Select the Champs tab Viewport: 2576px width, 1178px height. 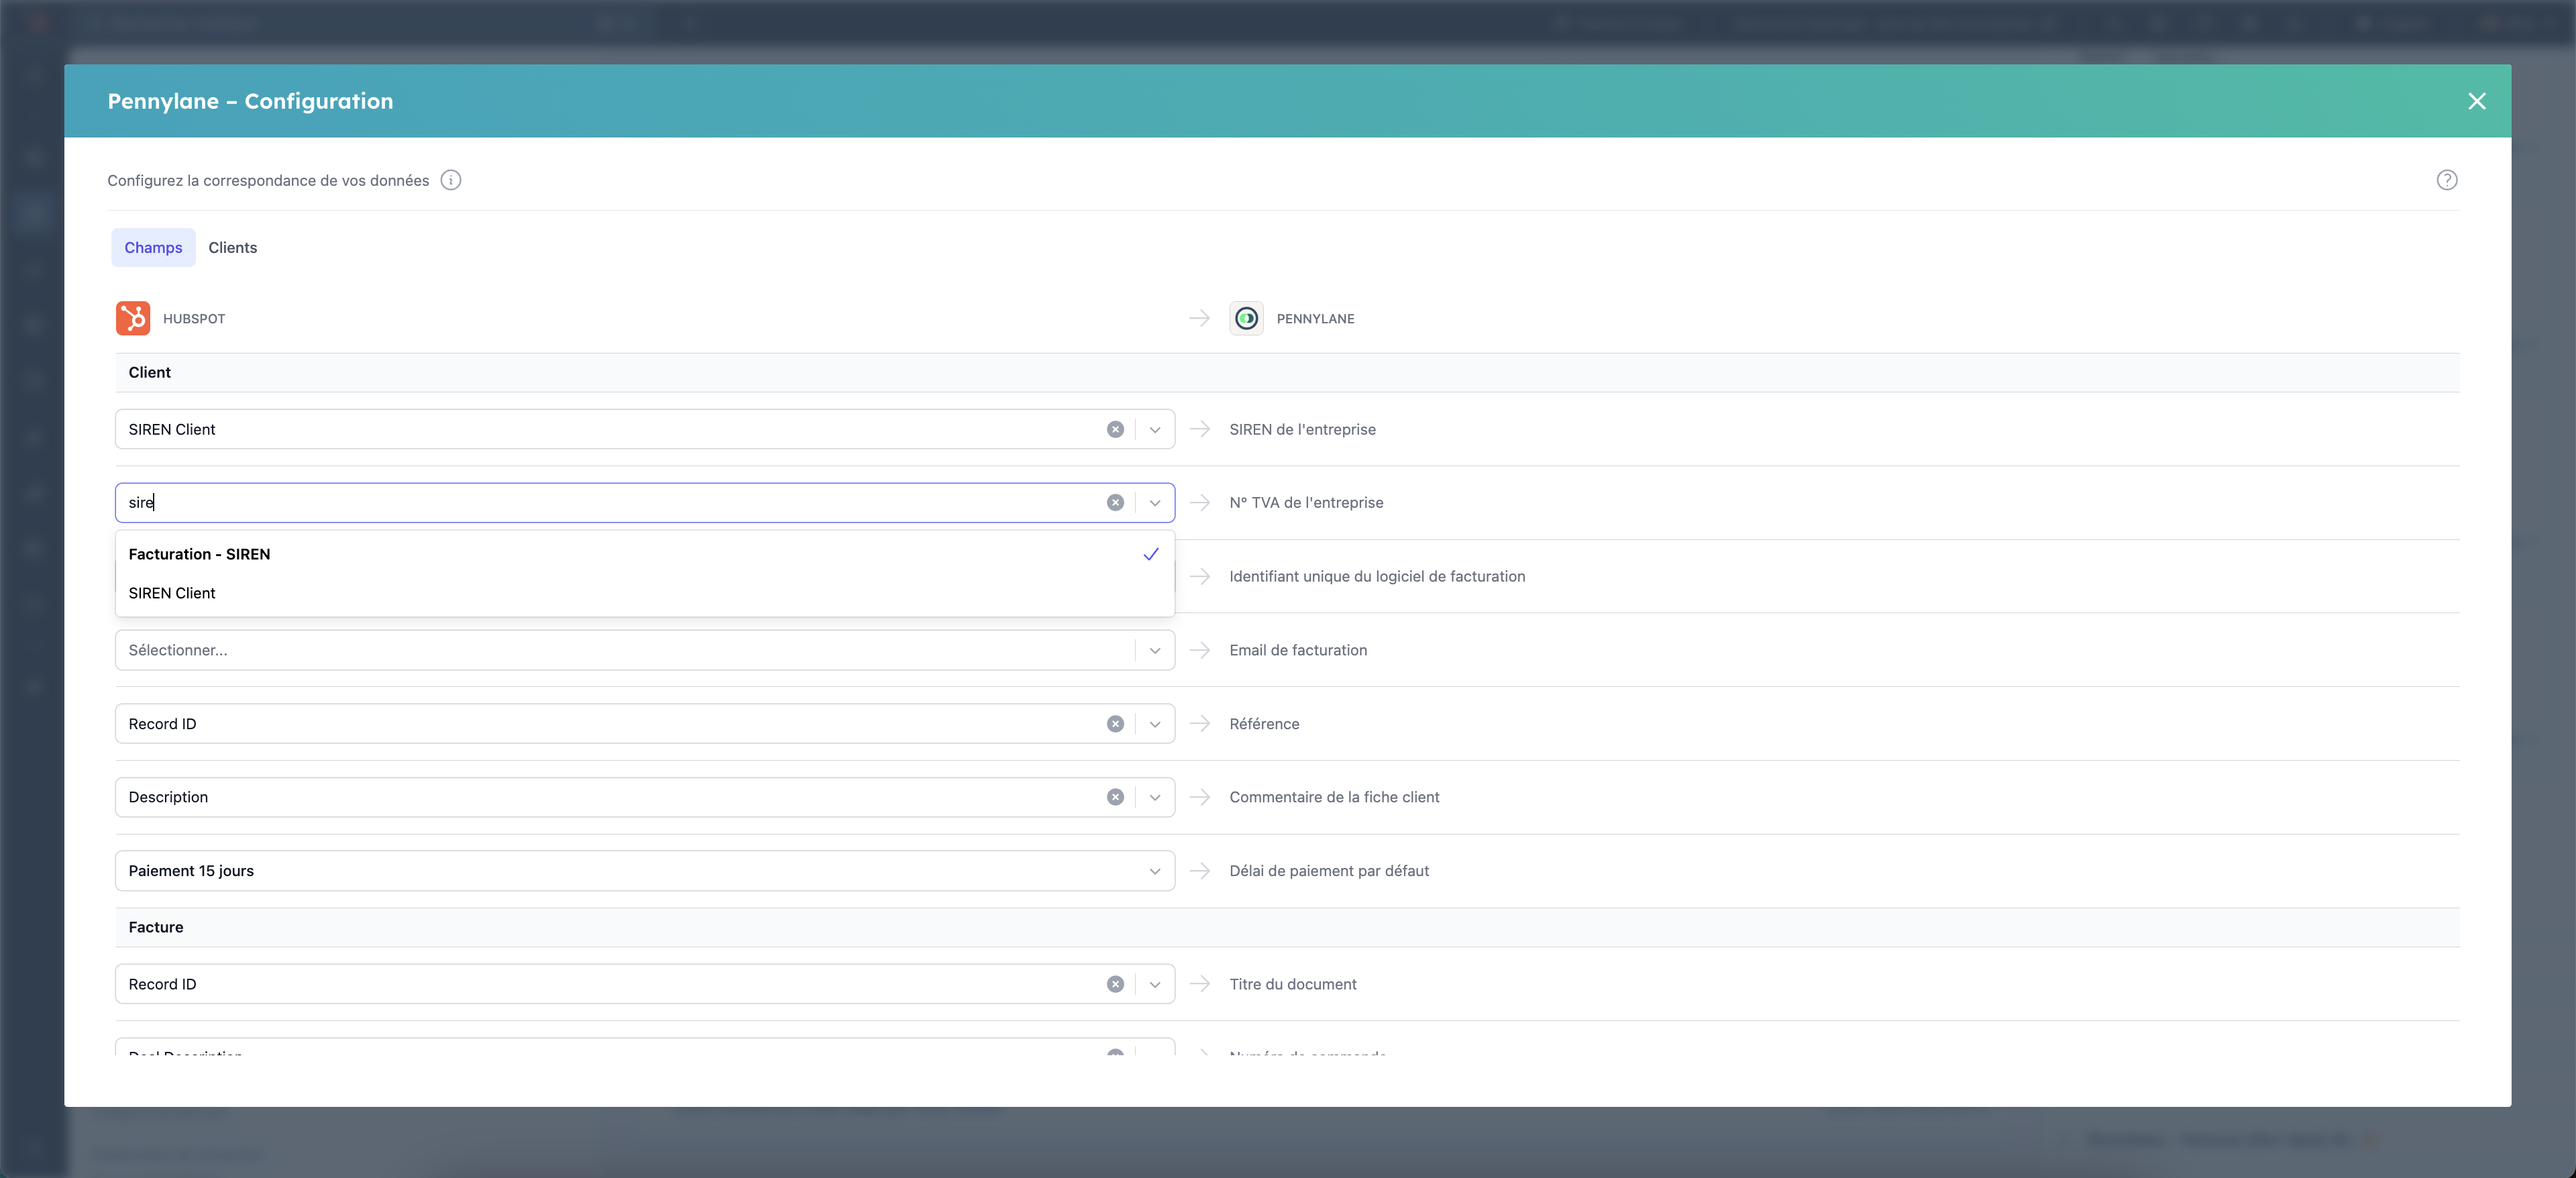153,247
